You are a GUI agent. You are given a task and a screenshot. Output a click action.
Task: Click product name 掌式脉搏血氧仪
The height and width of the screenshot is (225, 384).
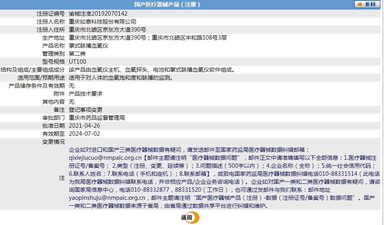(x=89, y=46)
